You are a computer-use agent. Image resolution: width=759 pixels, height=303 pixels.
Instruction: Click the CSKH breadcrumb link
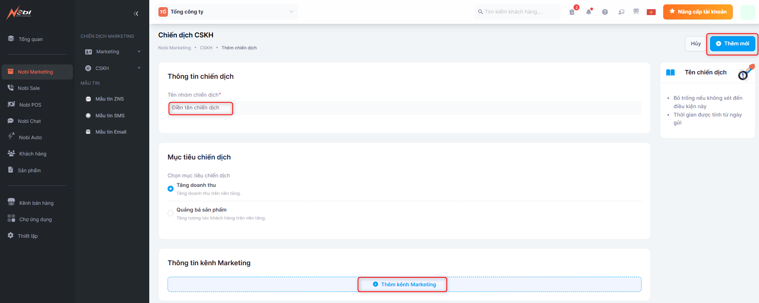tap(206, 48)
